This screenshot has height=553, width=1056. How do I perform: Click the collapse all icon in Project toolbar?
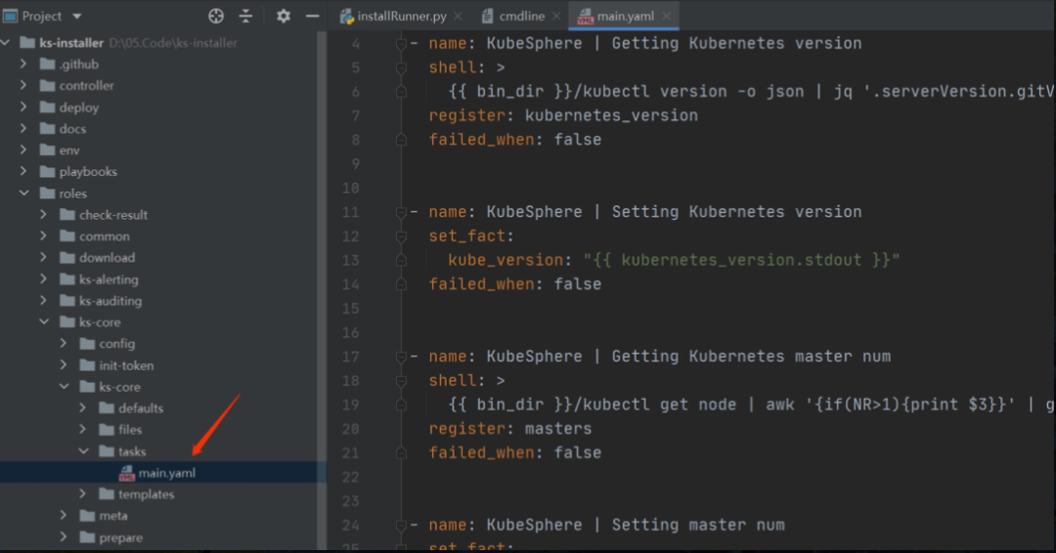pyautogui.click(x=245, y=17)
